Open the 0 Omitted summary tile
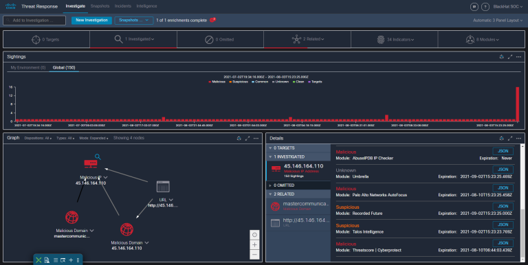The image size is (528, 265). (x=220, y=39)
